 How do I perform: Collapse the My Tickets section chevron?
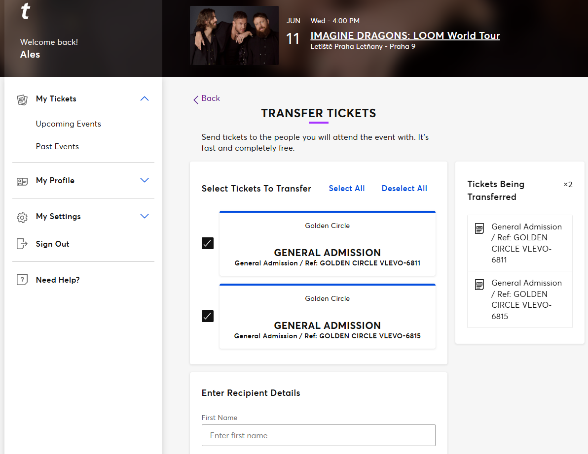[x=145, y=99]
